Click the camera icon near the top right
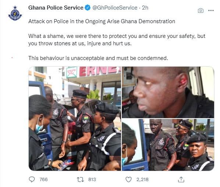This screenshot has width=220, height=187. point(201,11)
